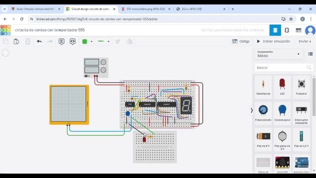Select the Pila de 9 V component
Viewport: 316px width, 178px height.
tap(263, 139)
